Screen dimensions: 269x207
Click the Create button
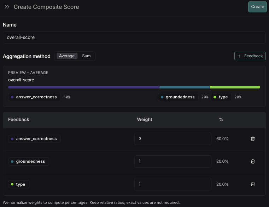coord(257,7)
